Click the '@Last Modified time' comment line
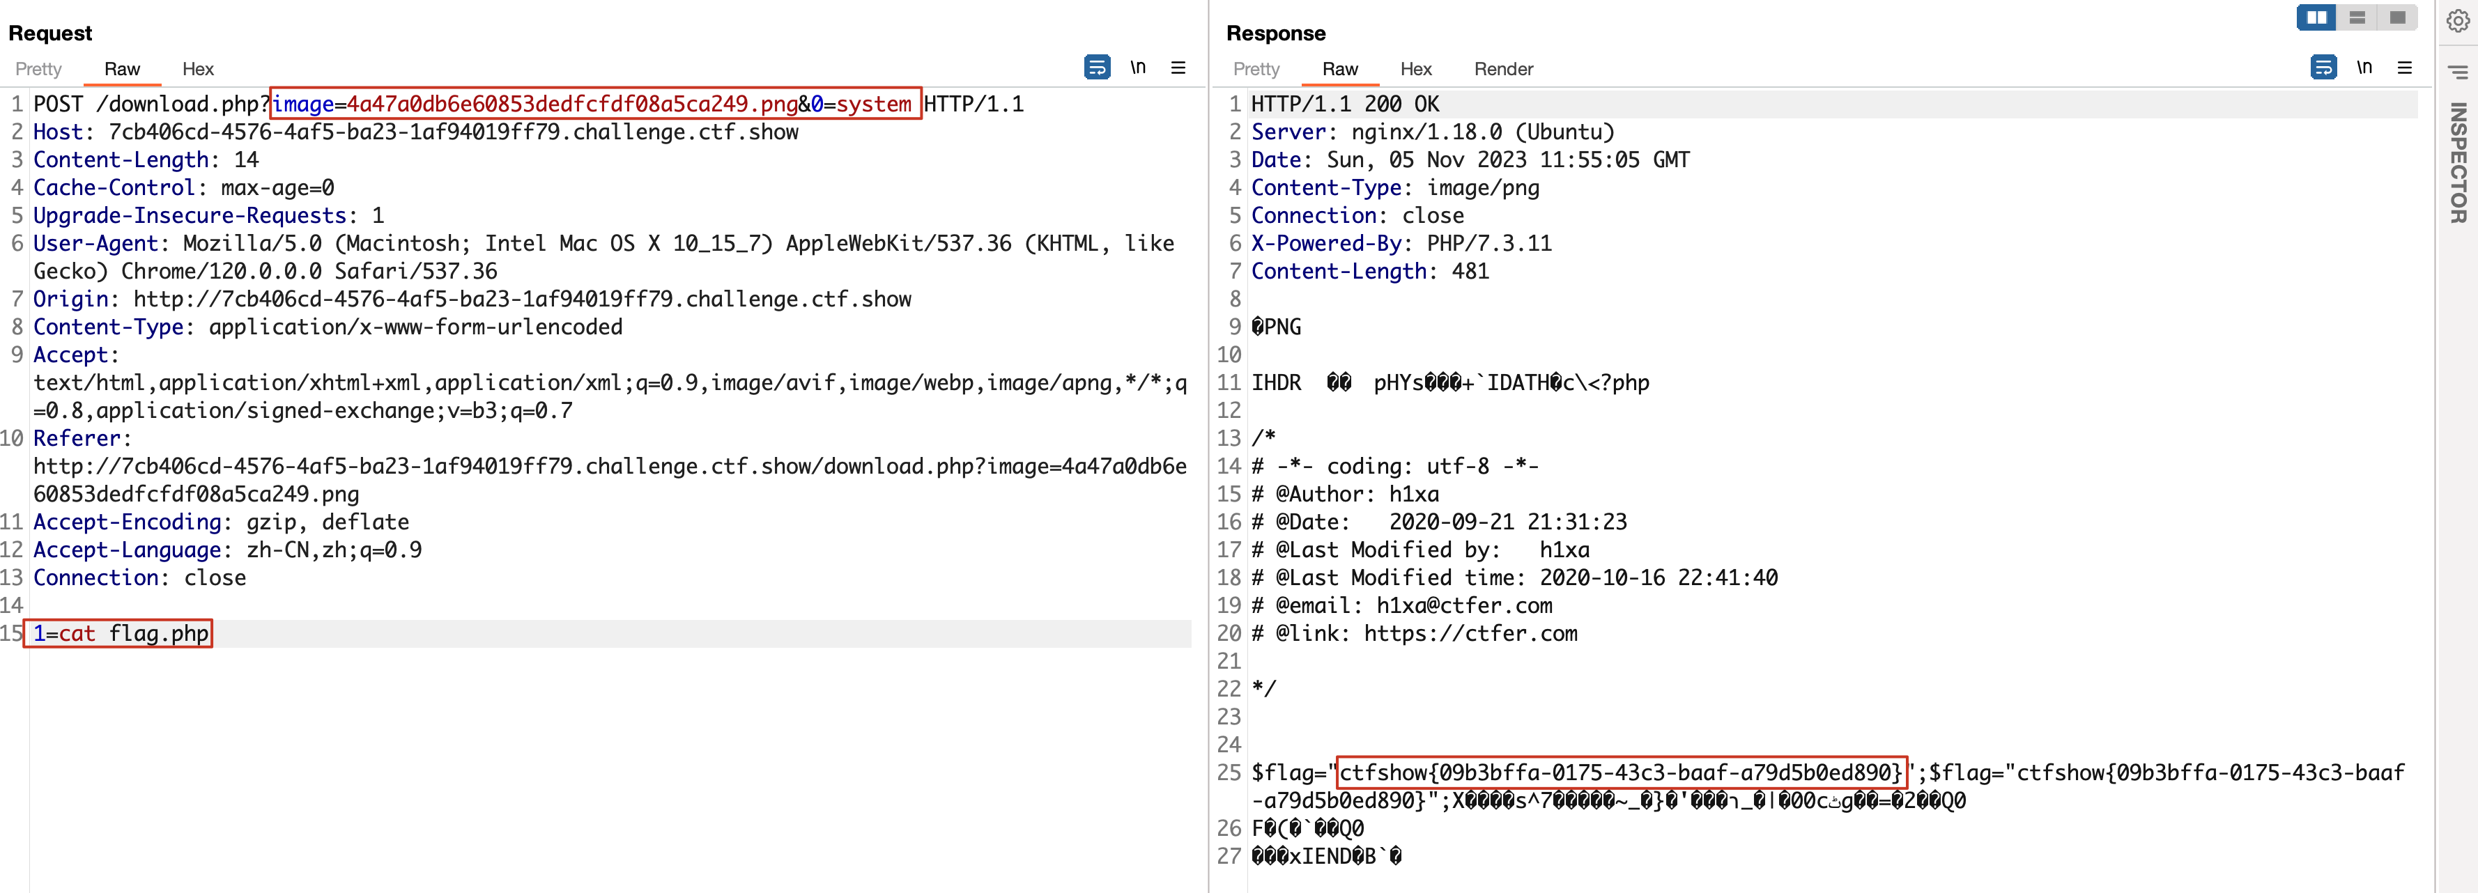Image resolution: width=2478 pixels, height=893 pixels. (x=1514, y=577)
